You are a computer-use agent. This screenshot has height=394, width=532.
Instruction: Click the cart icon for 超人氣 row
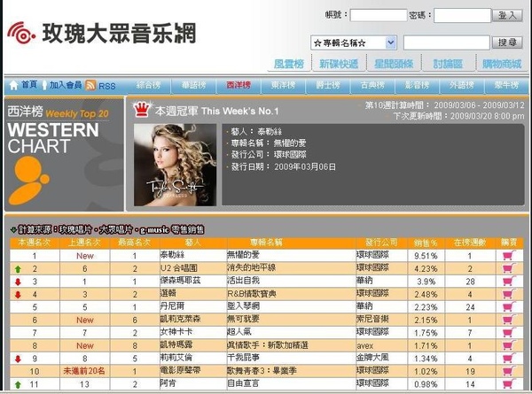tap(509, 333)
